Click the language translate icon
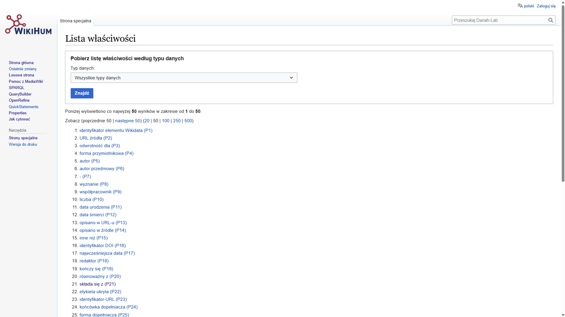This screenshot has height=317, width=565. tap(520, 6)
